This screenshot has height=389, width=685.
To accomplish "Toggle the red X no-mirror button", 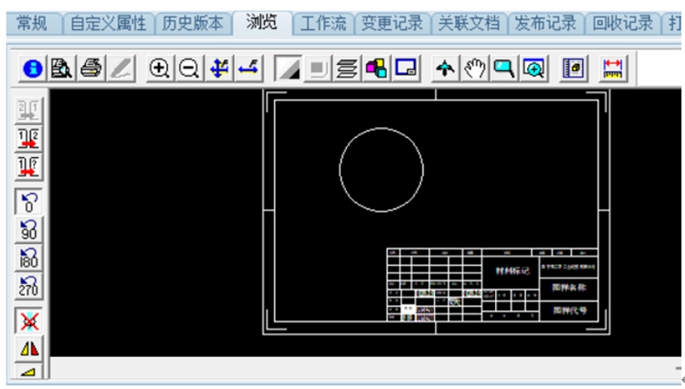I will [x=29, y=321].
